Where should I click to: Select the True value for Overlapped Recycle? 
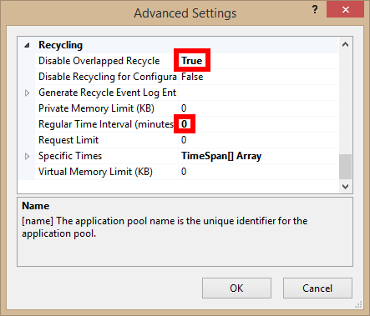click(x=192, y=61)
